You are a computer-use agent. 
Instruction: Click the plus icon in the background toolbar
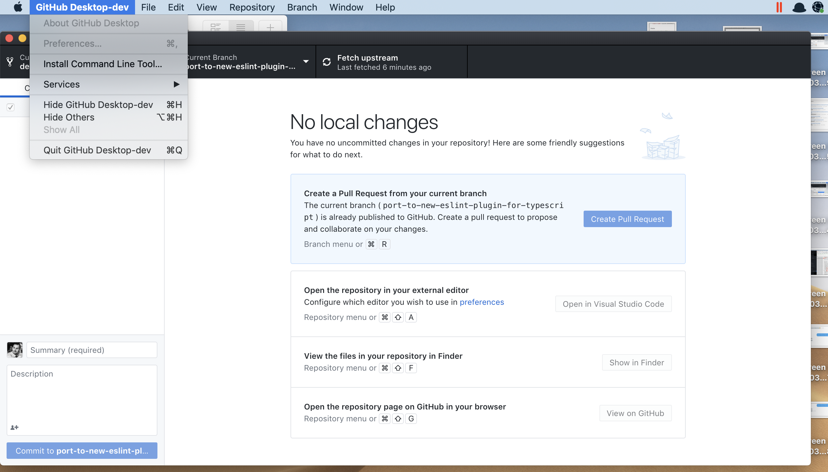[x=270, y=27]
